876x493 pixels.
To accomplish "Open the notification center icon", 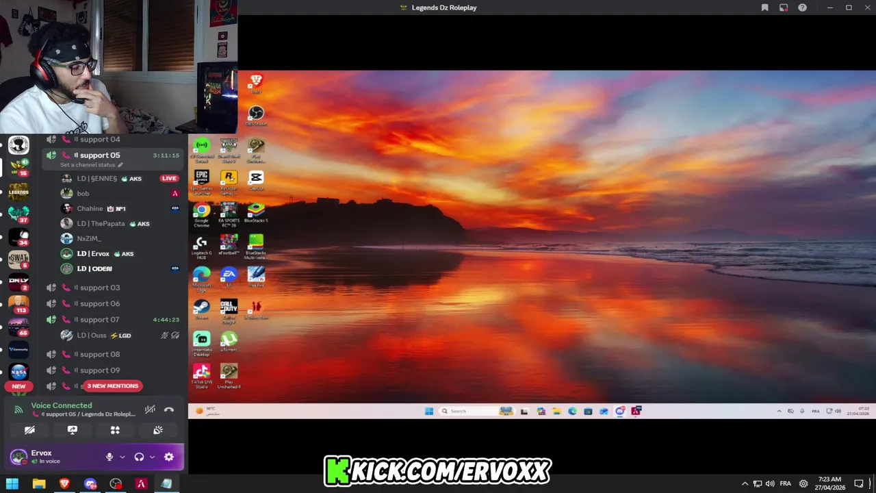I will tap(859, 484).
